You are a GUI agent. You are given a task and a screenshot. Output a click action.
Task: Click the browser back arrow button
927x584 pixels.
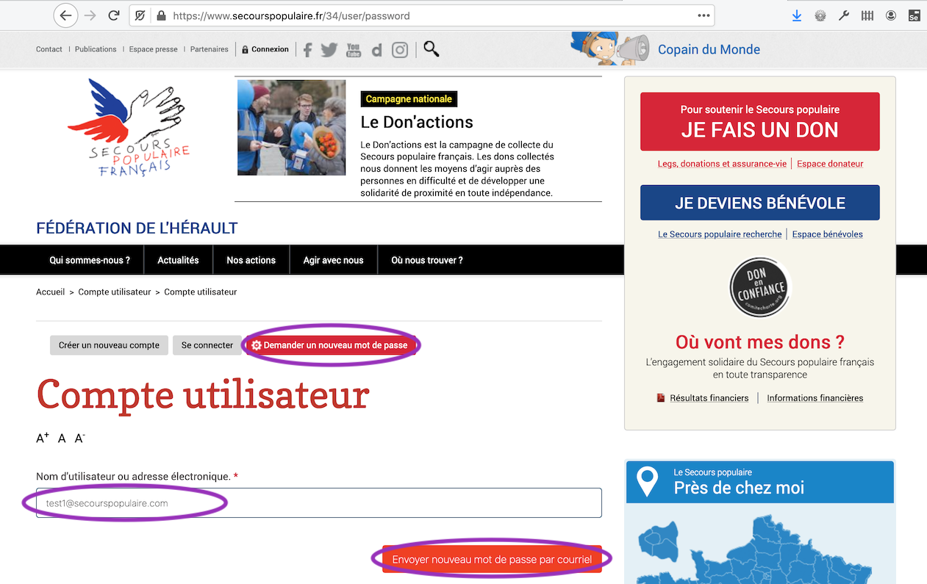65,15
